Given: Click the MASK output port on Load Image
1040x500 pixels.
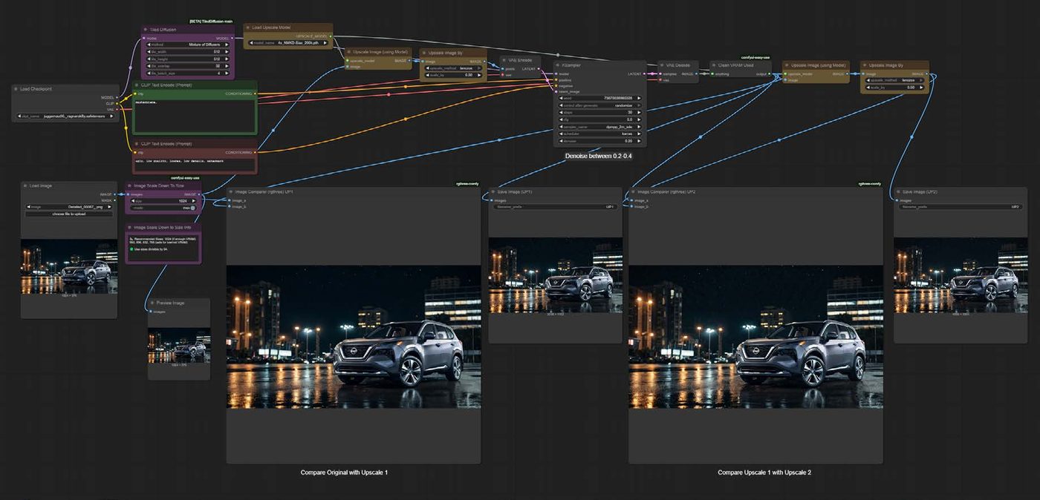Looking at the screenshot, I should (x=114, y=200).
